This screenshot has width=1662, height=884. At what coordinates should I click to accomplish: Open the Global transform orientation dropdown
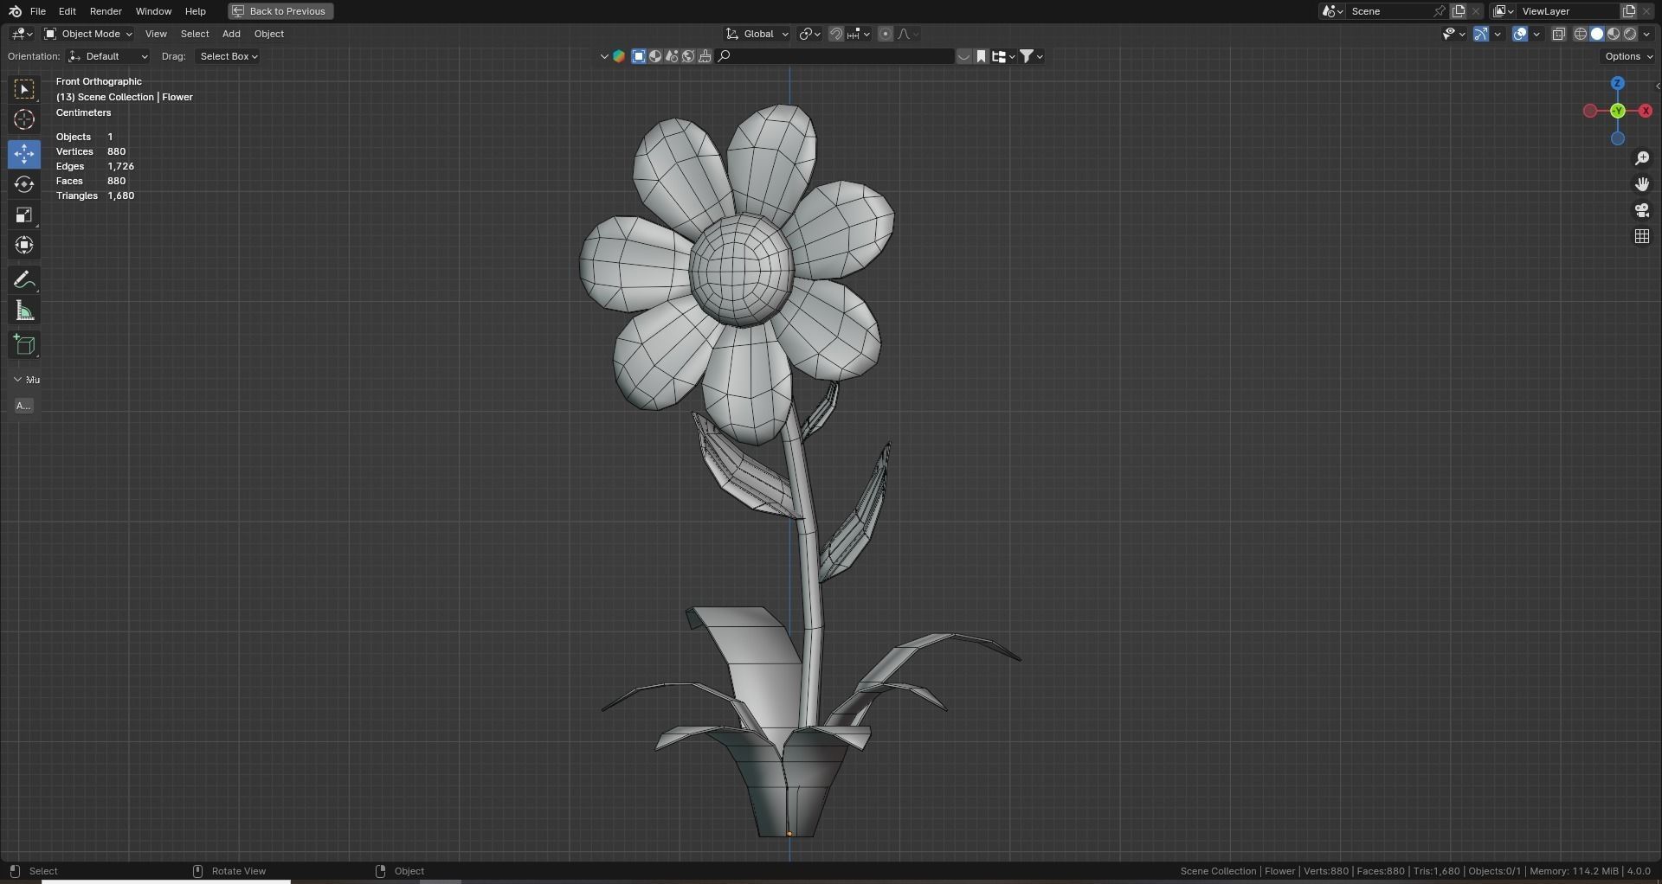757,34
